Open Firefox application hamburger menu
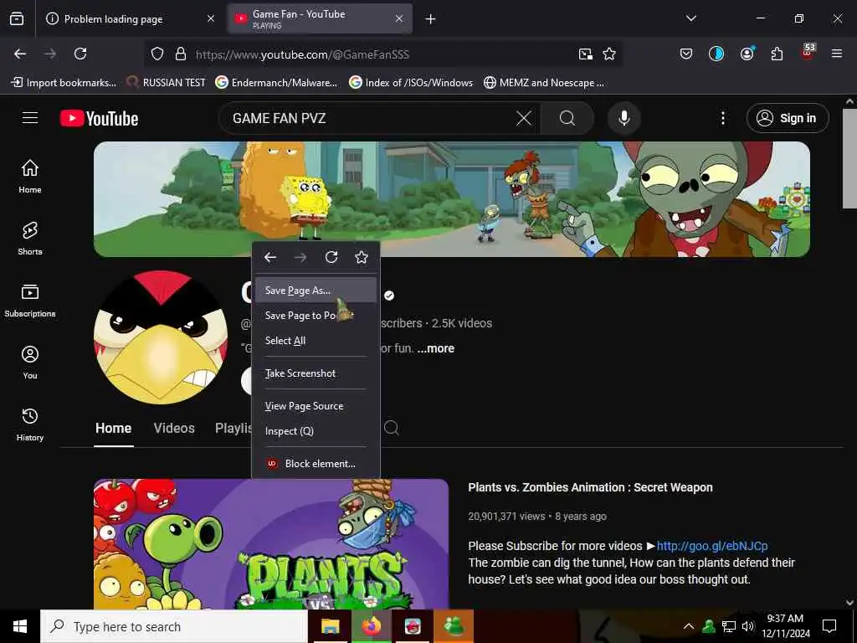 pyautogui.click(x=837, y=54)
